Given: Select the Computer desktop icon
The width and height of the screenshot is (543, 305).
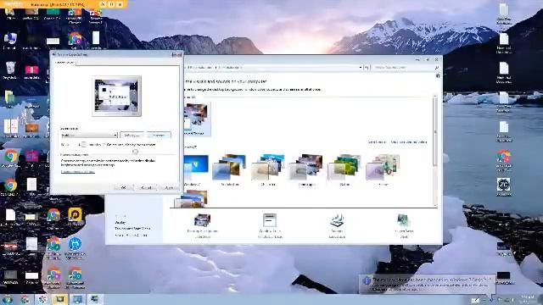Looking at the screenshot, I should pyautogui.click(x=10, y=41).
